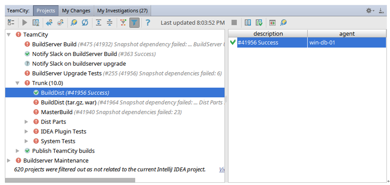The width and height of the screenshot is (390, 185).
Task: Switch to the My Changes tab
Action: click(76, 11)
